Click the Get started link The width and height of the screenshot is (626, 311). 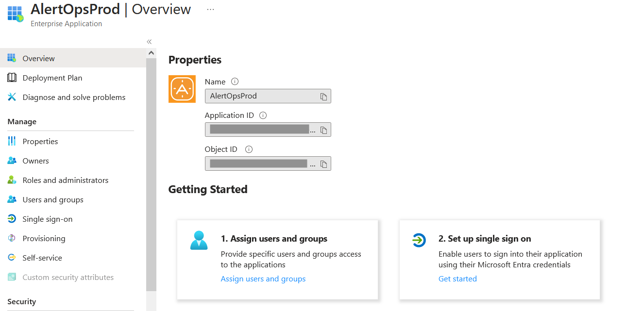click(457, 278)
